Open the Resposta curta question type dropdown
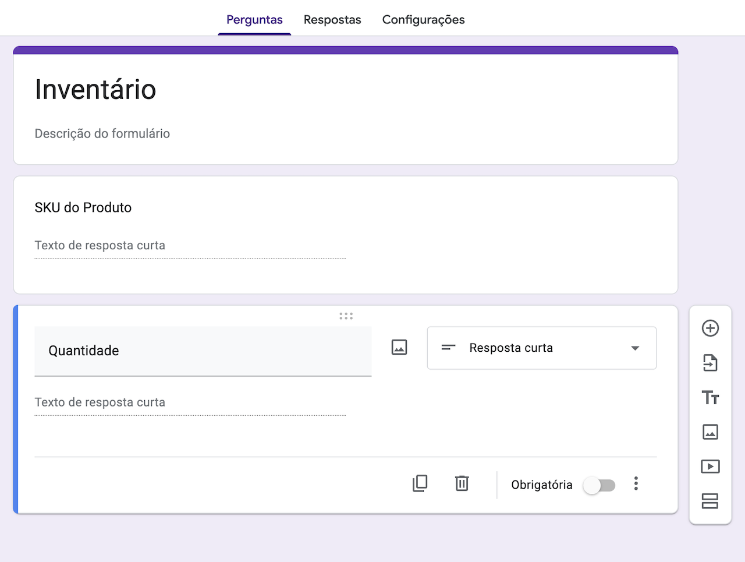Viewport: 745px width, 562px height. pyautogui.click(x=541, y=348)
